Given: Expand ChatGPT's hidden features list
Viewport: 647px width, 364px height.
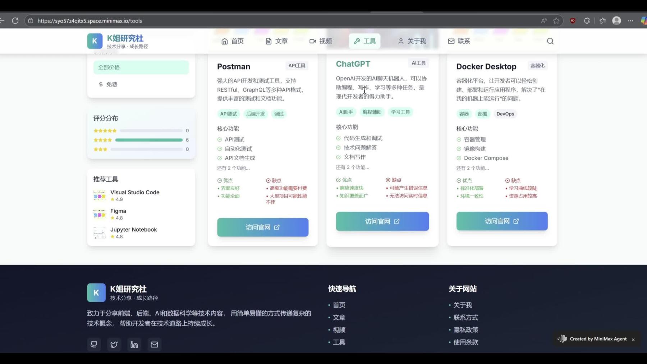Looking at the screenshot, I should tap(352, 167).
